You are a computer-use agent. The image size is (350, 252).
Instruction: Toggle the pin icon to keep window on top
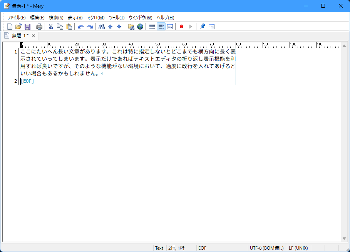click(202, 27)
